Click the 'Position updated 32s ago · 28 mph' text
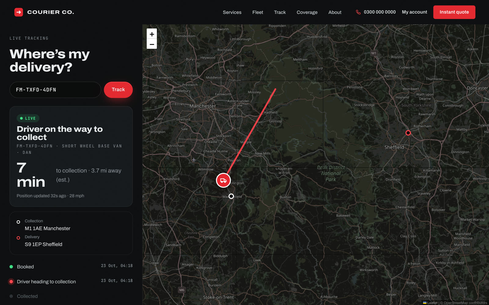The width and height of the screenshot is (489, 305). click(x=50, y=196)
